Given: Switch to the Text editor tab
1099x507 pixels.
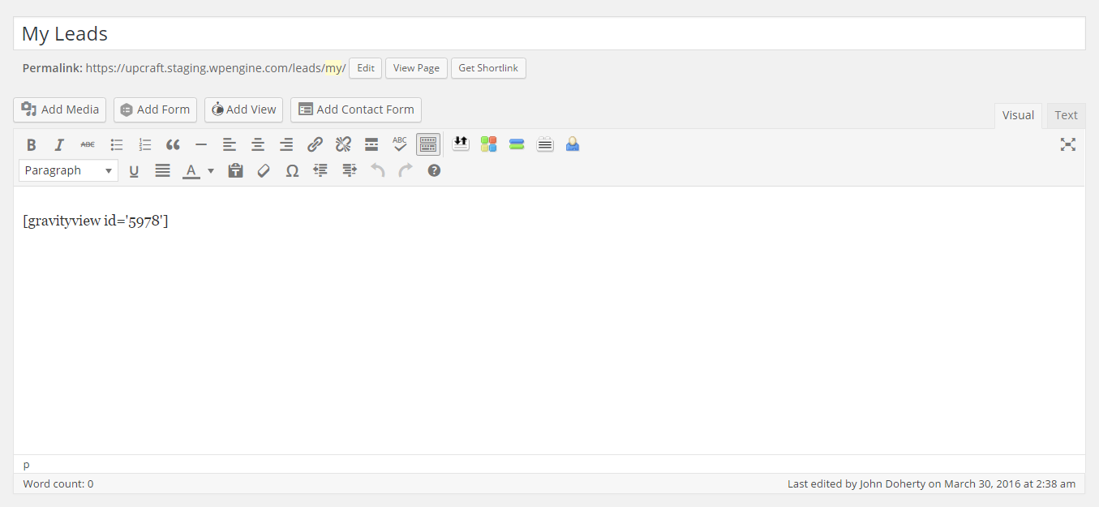Looking at the screenshot, I should (1066, 115).
